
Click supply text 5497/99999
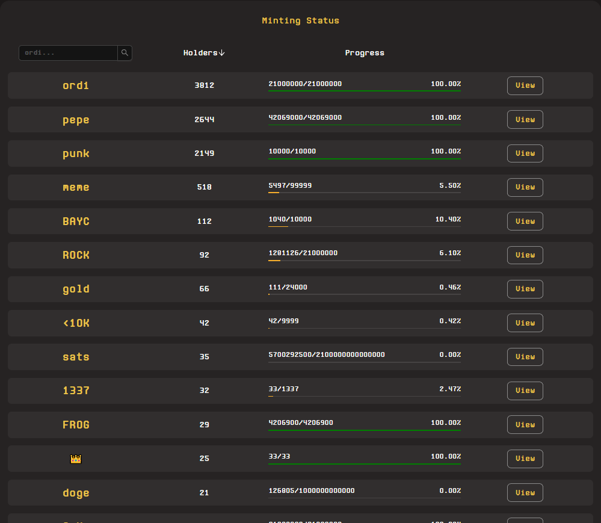290,185
